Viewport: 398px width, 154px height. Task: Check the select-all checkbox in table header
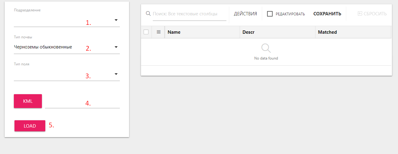point(146,32)
